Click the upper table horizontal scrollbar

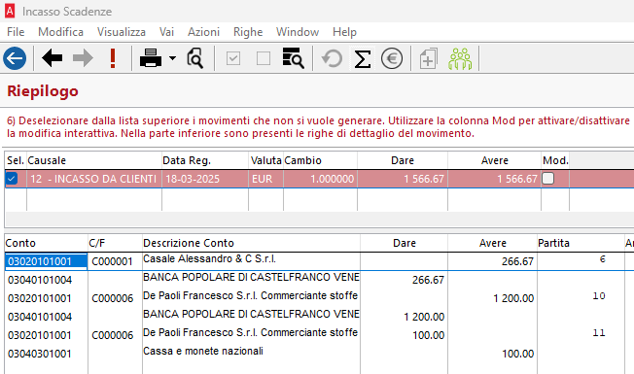(319, 219)
